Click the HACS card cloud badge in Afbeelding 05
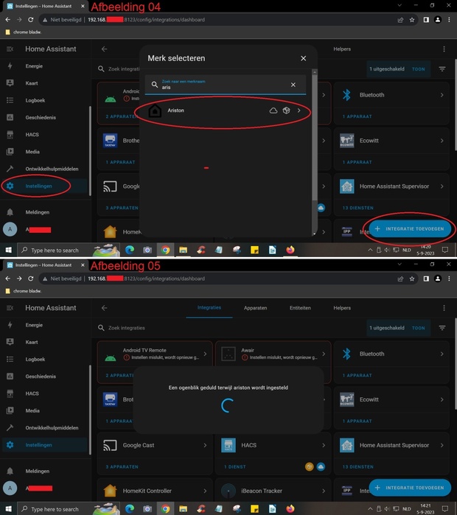457x515 pixels. tap(321, 466)
